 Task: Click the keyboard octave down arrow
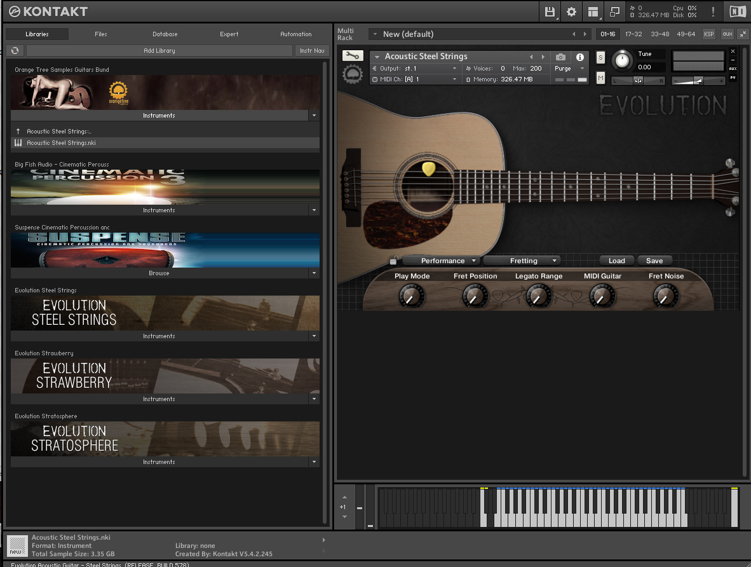coord(344,517)
